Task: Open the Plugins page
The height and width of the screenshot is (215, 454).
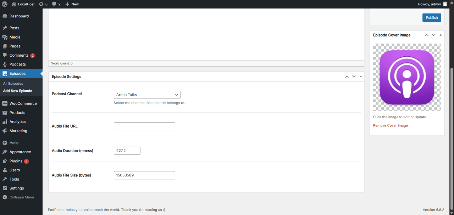Action: click(15, 161)
